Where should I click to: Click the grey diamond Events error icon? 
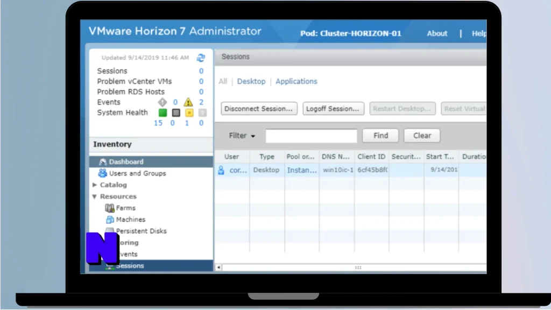(x=162, y=102)
